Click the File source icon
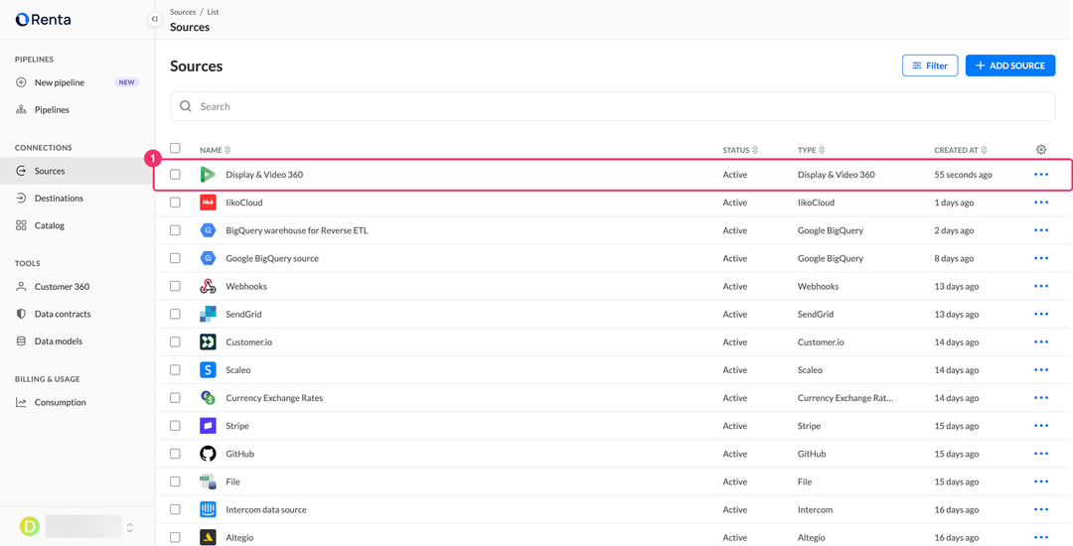Viewport: 1073px width, 546px height. pos(208,481)
